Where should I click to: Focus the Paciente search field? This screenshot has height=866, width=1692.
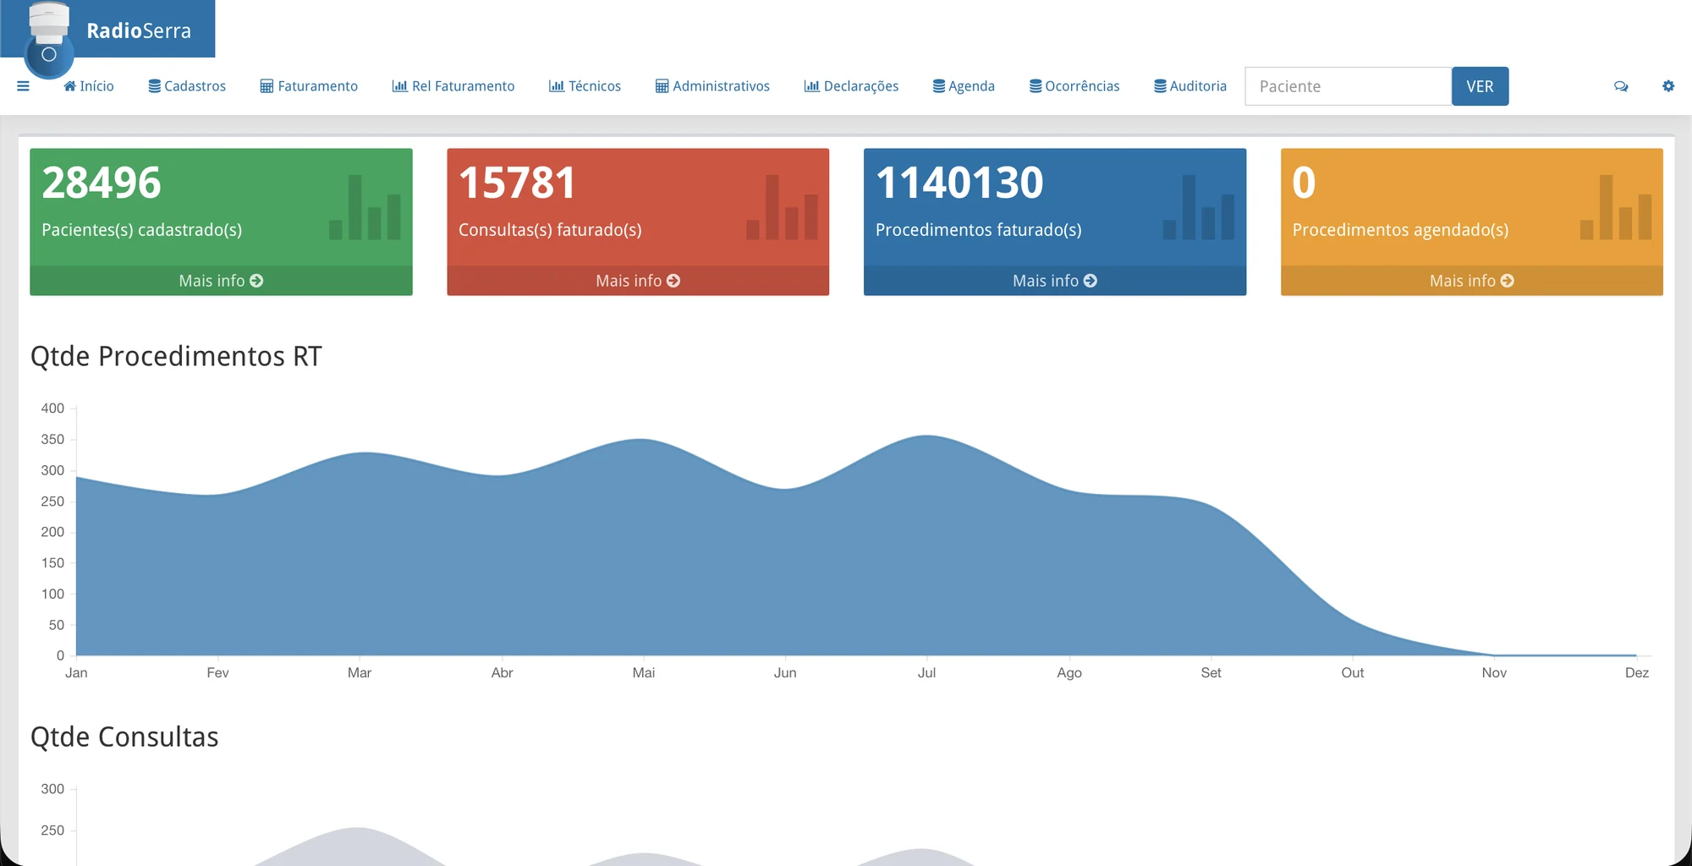click(x=1349, y=86)
